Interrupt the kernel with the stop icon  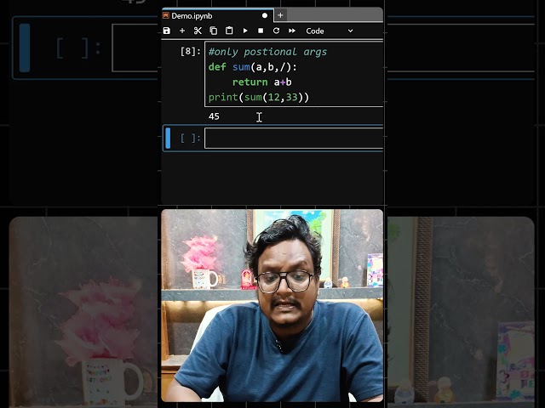(261, 31)
